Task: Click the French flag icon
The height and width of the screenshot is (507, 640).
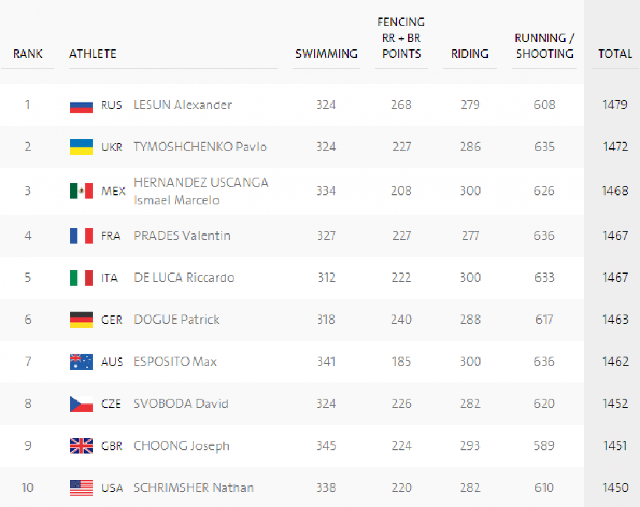Action: pos(81,236)
